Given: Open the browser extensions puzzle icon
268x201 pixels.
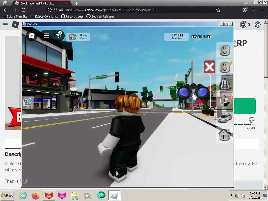Looking at the screenshot, I should pos(253,10).
